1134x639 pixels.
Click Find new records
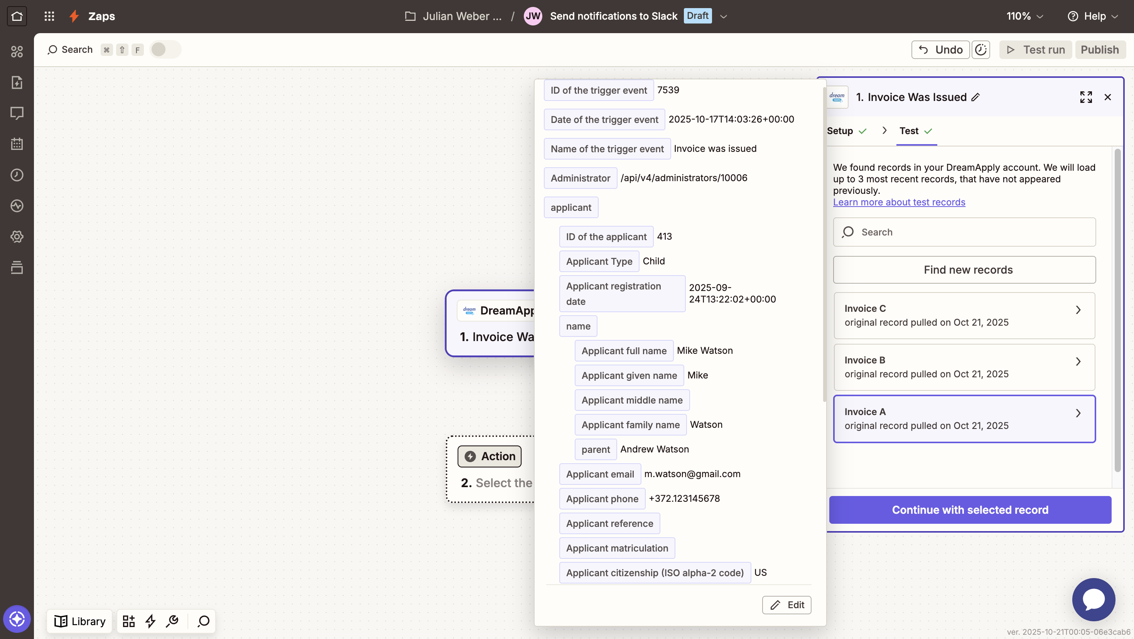(x=964, y=269)
